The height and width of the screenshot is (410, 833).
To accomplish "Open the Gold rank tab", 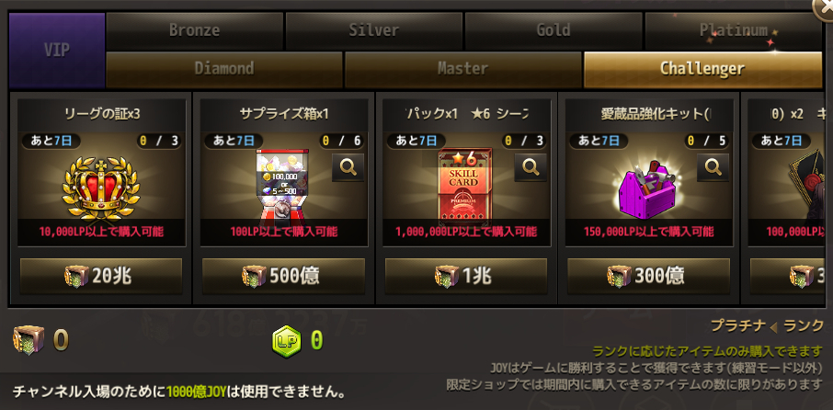I will pyautogui.click(x=553, y=30).
